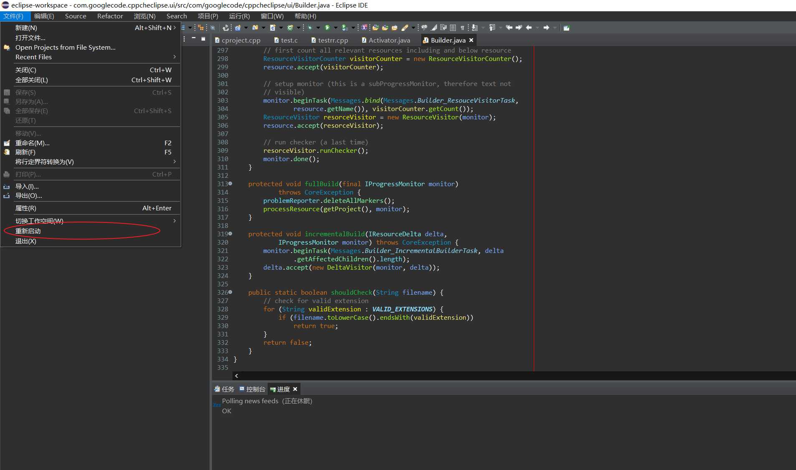Screen dimensions: 796x470
Task: Choose 导出(O)... menu entry
Action: coord(91,195)
